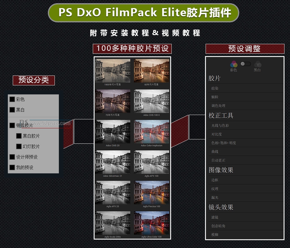Screen dimensions: 290x248
Task: Click the green PS DxO FilmPack Elite title banner
Action: tap(144, 12)
